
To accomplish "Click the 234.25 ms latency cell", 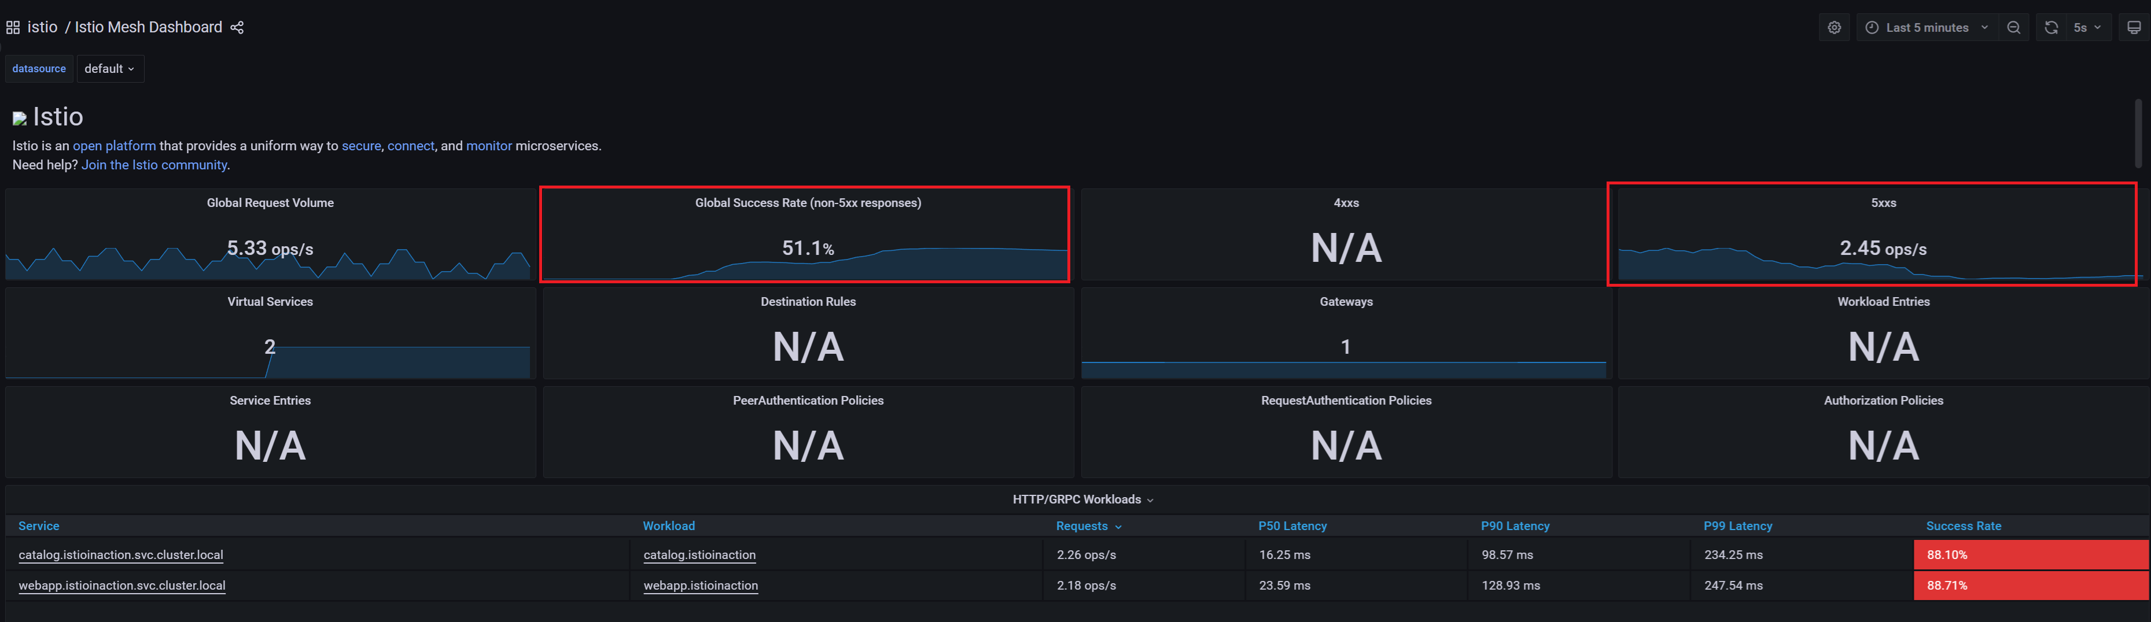I will (x=1801, y=556).
